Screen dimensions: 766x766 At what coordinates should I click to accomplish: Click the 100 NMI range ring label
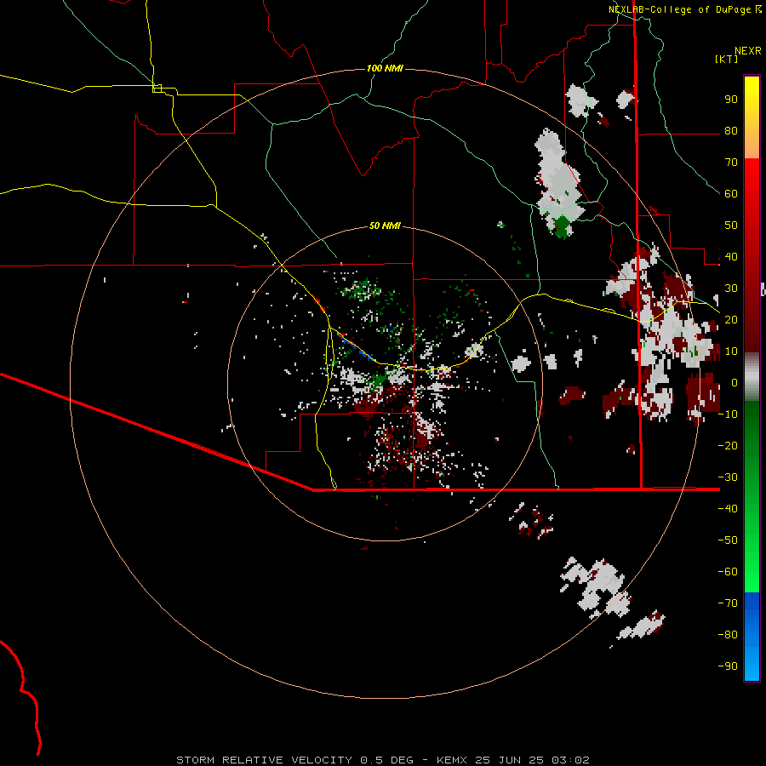[385, 68]
